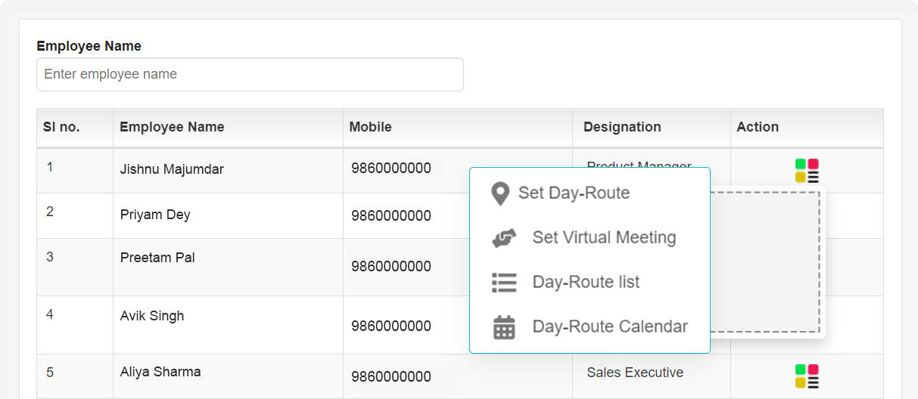Click the Sales Executive designation cell
Viewport: 918px width, 399px height.
(x=635, y=373)
